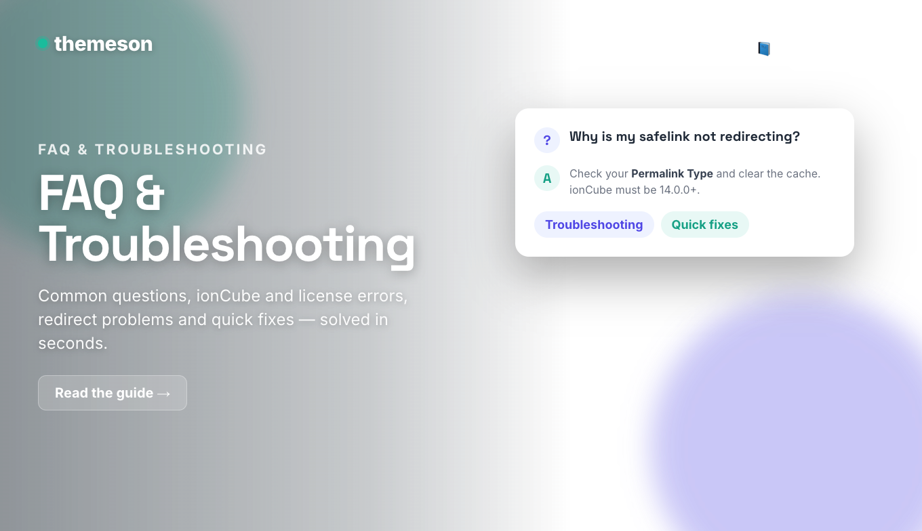This screenshot has height=531, width=922.
Task: Click the 'Common questions, ionCube and license errors' paragraph
Action: [x=223, y=320]
